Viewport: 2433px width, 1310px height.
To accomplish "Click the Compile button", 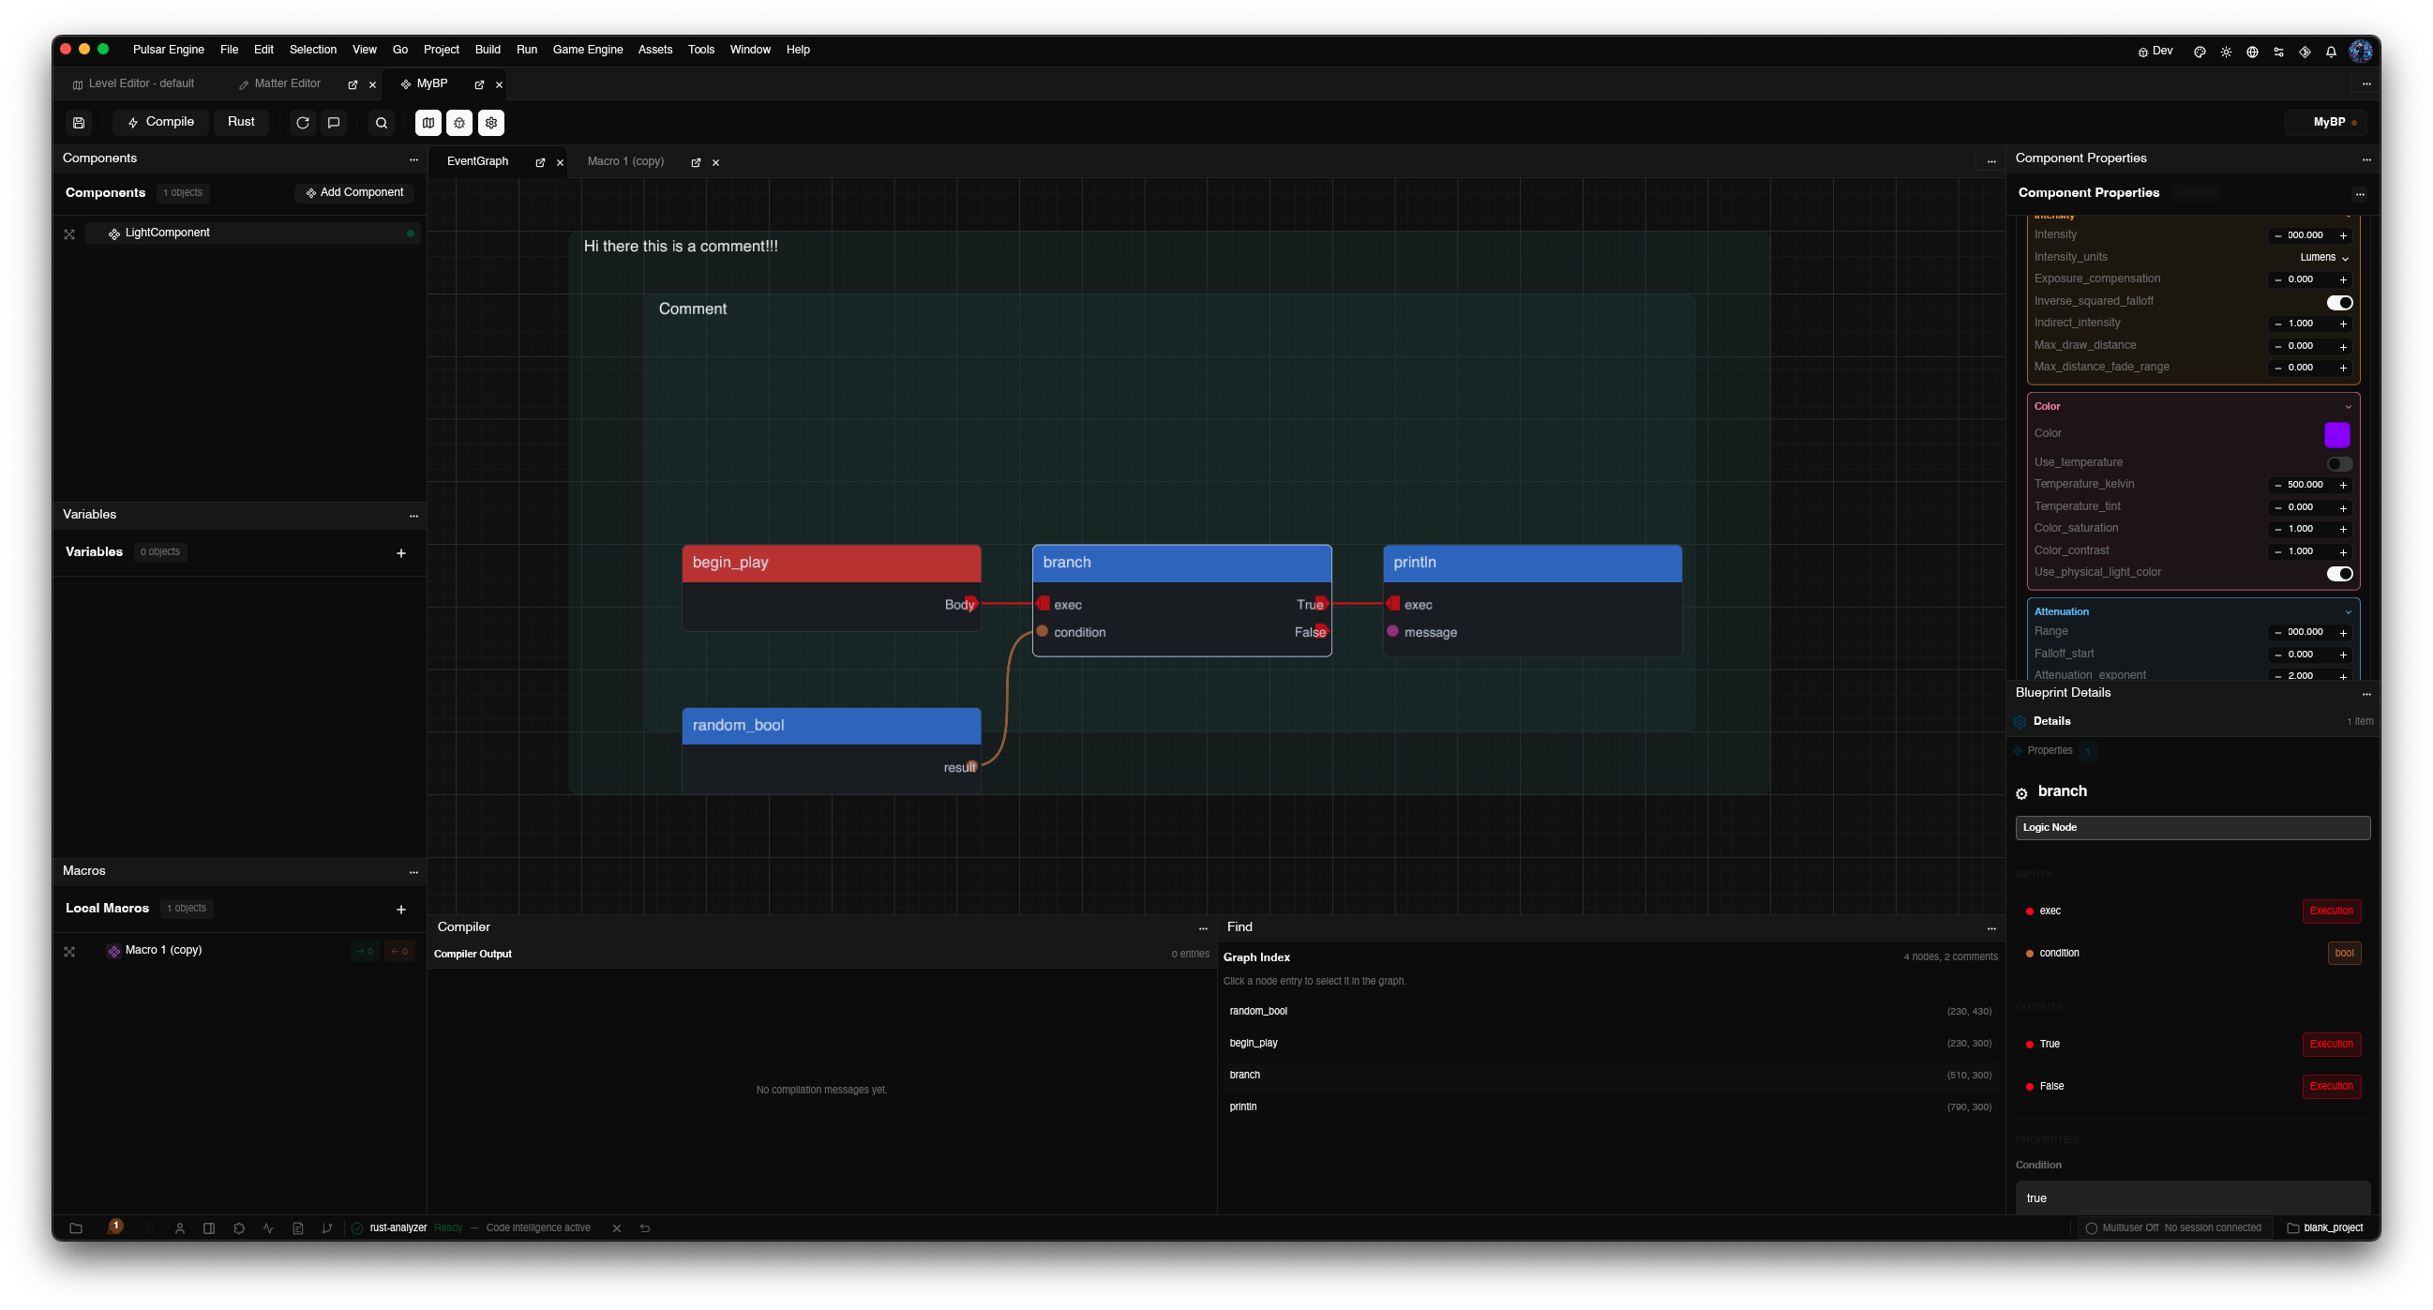I will coord(160,123).
